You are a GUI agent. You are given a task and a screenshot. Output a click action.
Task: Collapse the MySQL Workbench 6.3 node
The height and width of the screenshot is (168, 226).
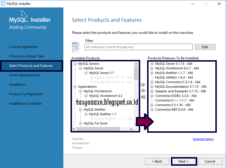[86, 96]
